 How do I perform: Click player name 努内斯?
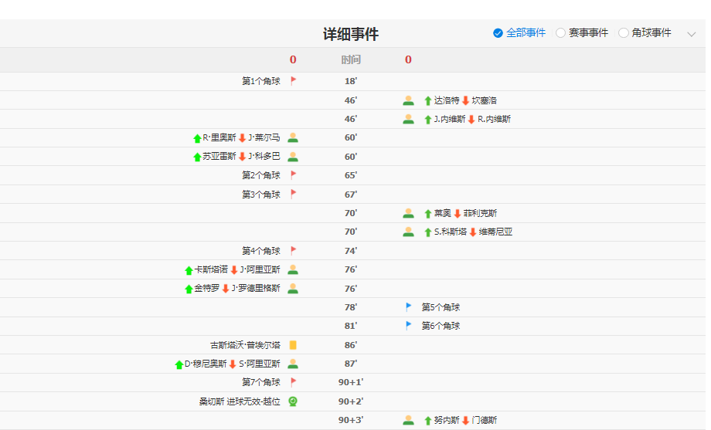coord(447,420)
